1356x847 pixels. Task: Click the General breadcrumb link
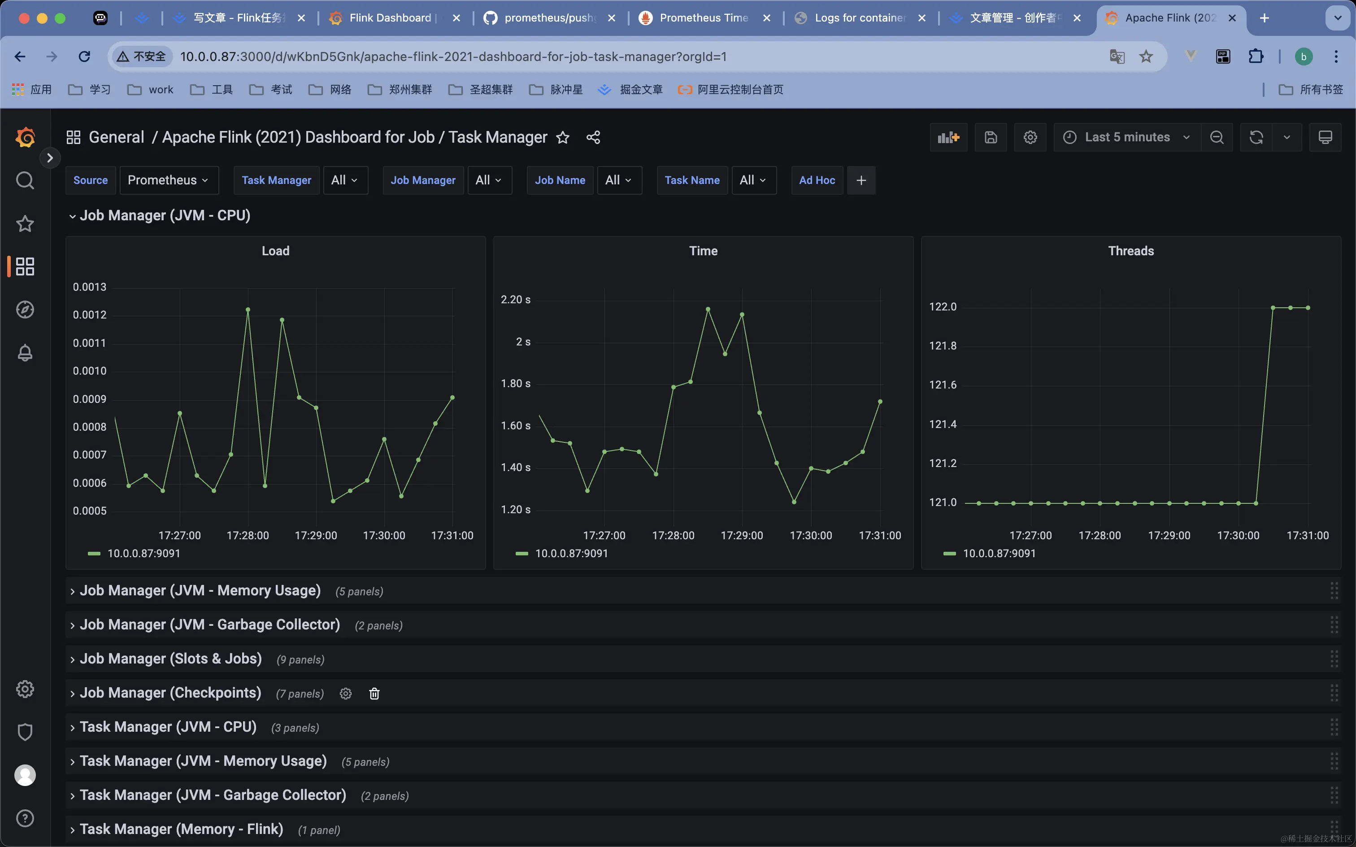tap(117, 137)
